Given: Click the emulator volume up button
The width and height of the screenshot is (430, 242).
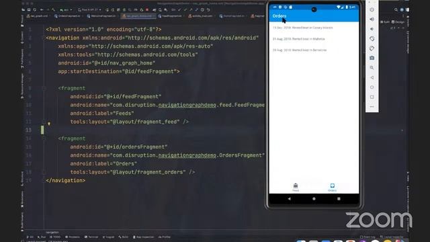Looking at the screenshot, I should coord(372,19).
